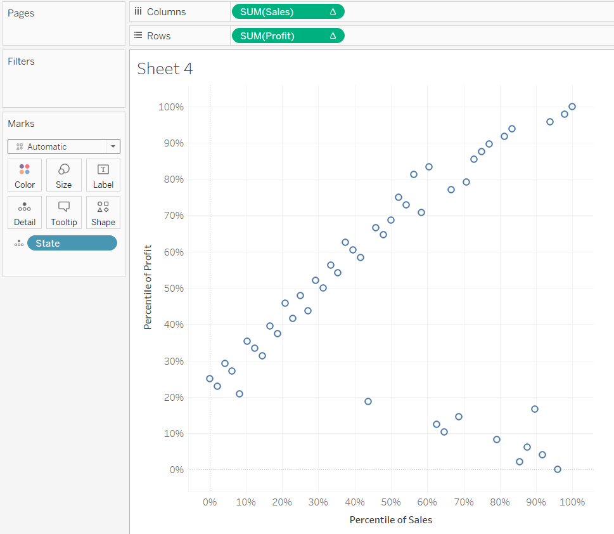
Task: Select the State pill on Marks card
Action: [72, 244]
